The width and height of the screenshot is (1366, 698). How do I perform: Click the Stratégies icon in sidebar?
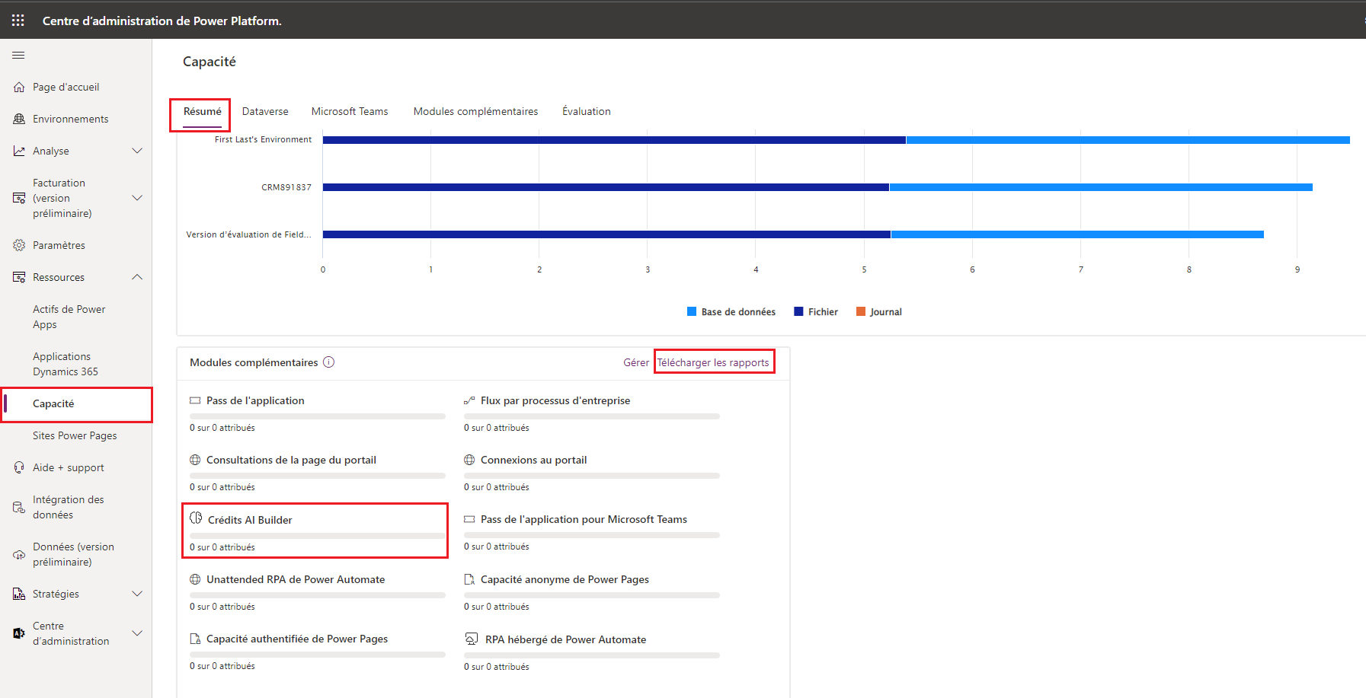pos(19,594)
